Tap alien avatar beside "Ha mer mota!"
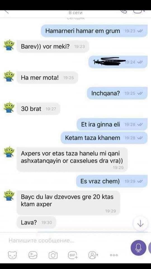The image size is (151, 269). tap(9, 76)
